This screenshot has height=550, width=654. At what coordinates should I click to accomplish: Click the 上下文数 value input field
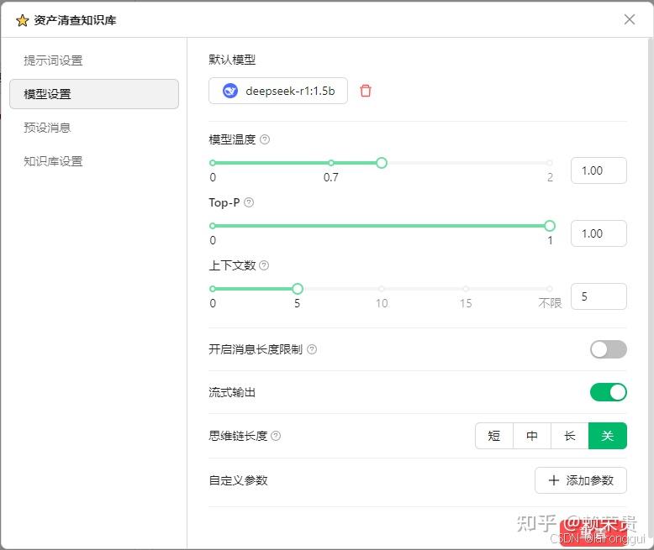[x=599, y=296]
